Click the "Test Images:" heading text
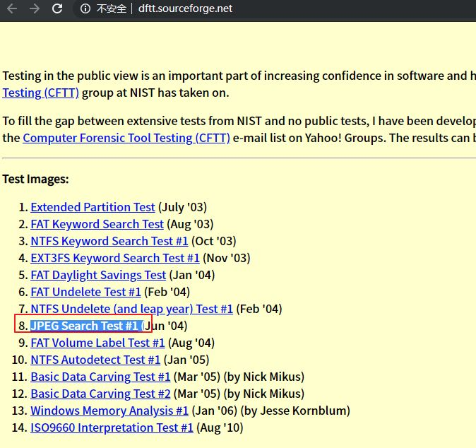This screenshot has width=476, height=448. (x=35, y=179)
